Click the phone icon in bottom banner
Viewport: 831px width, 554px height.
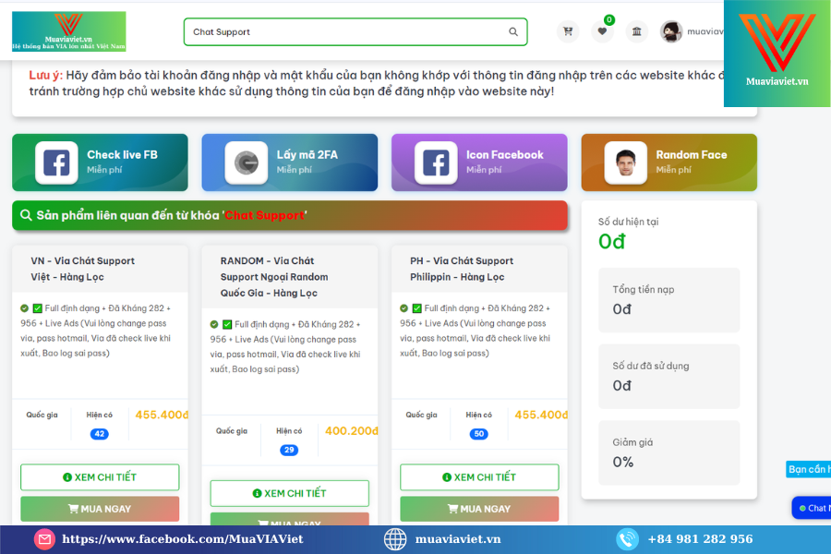(x=627, y=539)
